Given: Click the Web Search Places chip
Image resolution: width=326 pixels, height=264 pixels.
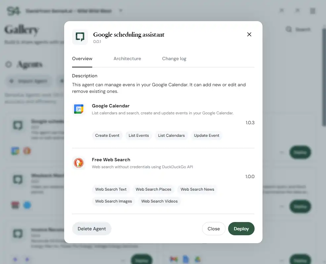Looking at the screenshot, I should 153,189.
